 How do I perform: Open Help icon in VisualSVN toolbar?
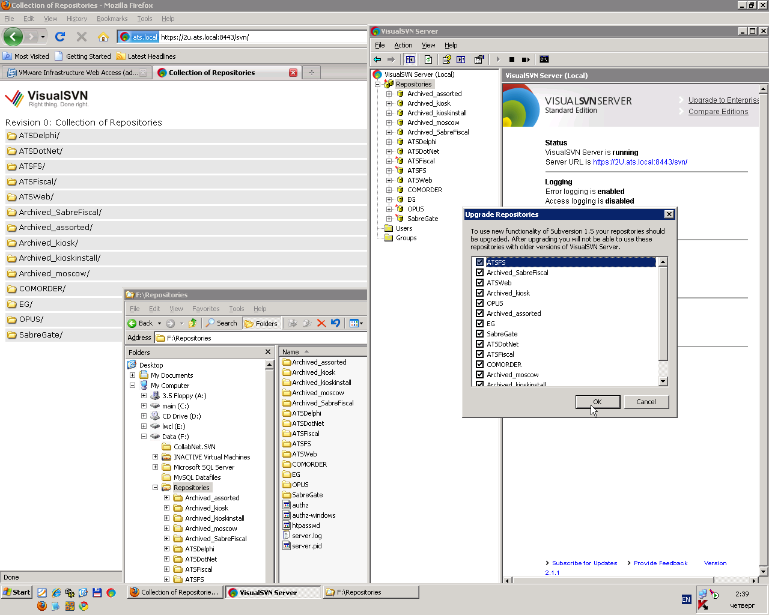click(446, 59)
